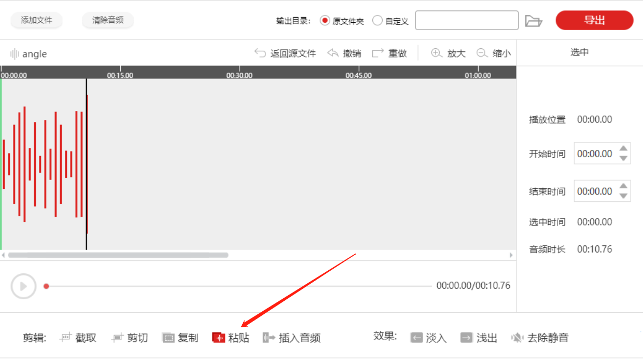Click the 重做 redo icon

click(378, 53)
